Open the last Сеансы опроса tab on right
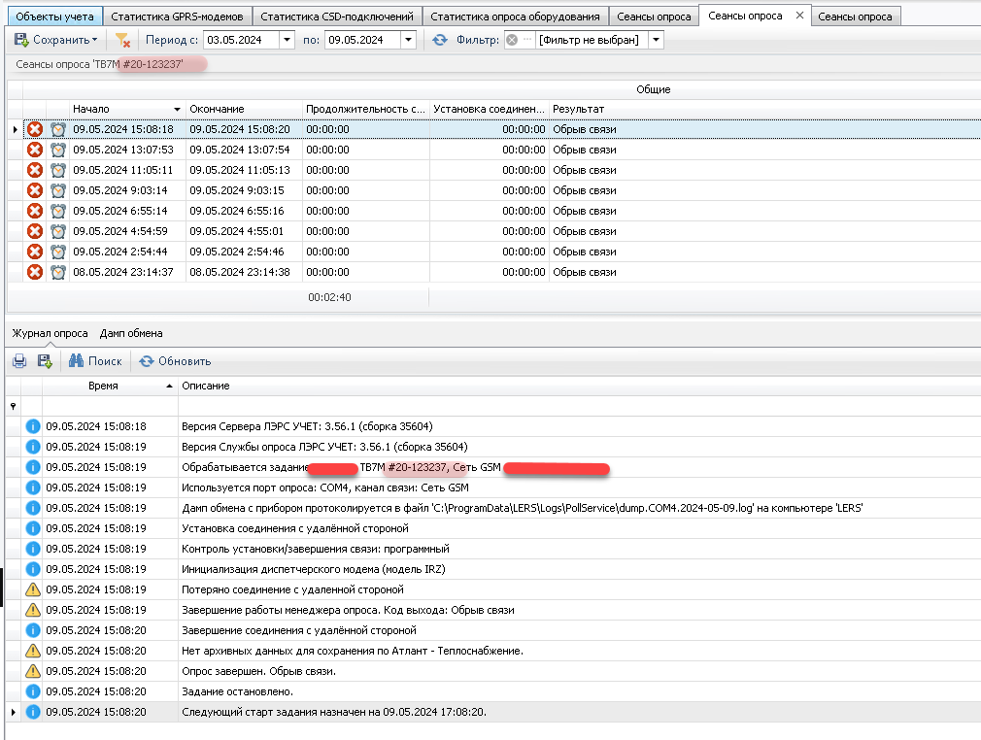Image resolution: width=981 pixels, height=740 pixels. (855, 17)
